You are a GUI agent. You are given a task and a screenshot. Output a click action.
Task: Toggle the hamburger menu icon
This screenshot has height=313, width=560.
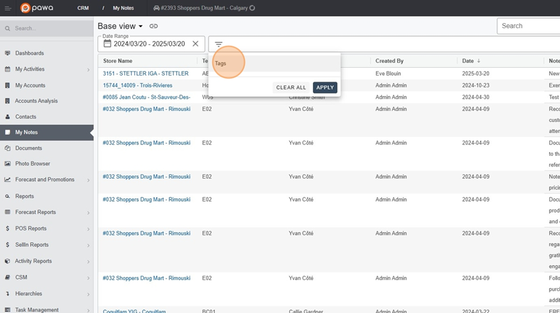point(8,8)
